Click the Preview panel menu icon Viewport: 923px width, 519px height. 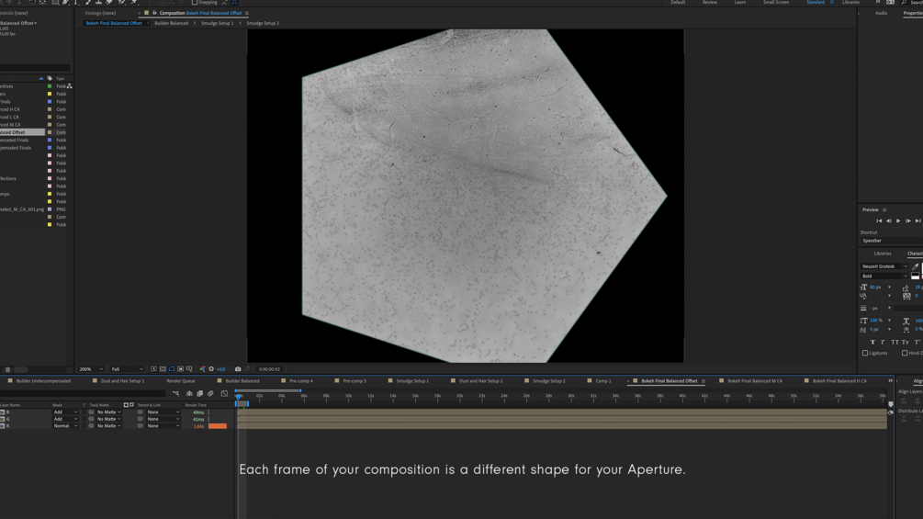click(x=884, y=209)
